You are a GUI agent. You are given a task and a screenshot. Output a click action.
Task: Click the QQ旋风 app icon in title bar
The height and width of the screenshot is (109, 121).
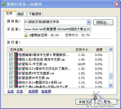coord(4,4)
